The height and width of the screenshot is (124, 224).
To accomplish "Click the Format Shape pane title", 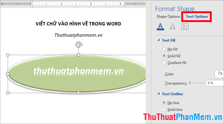I will [175, 9].
